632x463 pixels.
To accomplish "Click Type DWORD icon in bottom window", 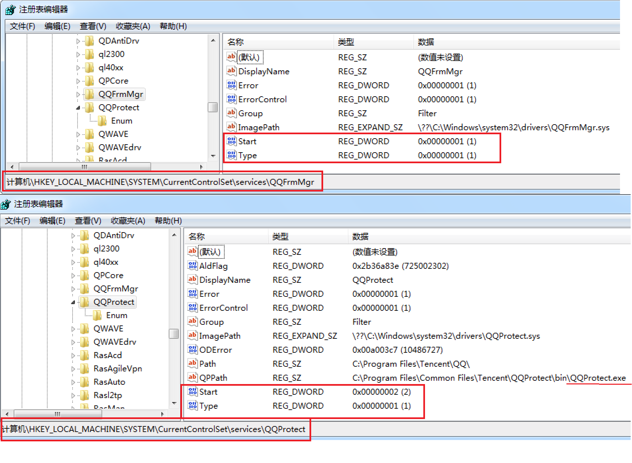I will coord(192,405).
